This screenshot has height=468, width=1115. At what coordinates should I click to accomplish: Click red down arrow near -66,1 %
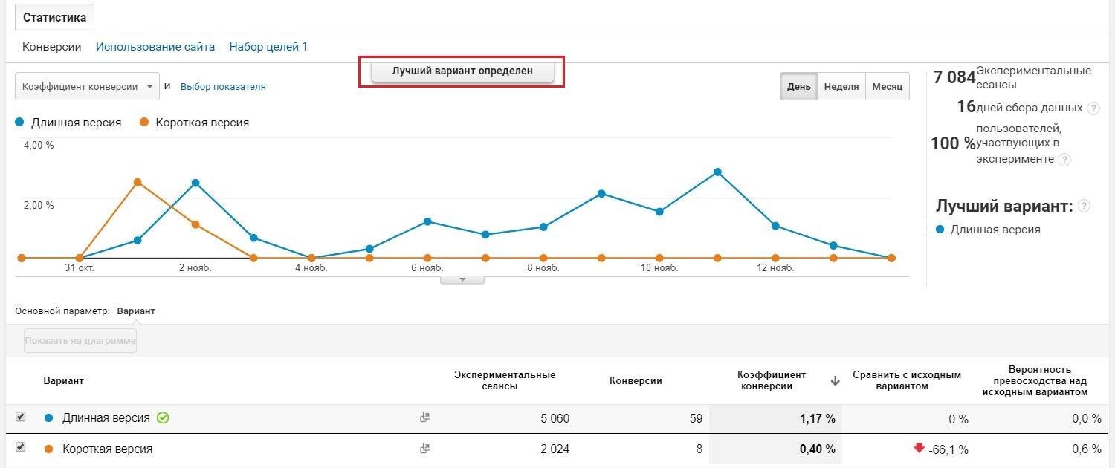point(919,448)
